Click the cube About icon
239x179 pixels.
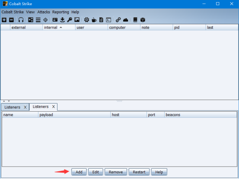click(143, 20)
